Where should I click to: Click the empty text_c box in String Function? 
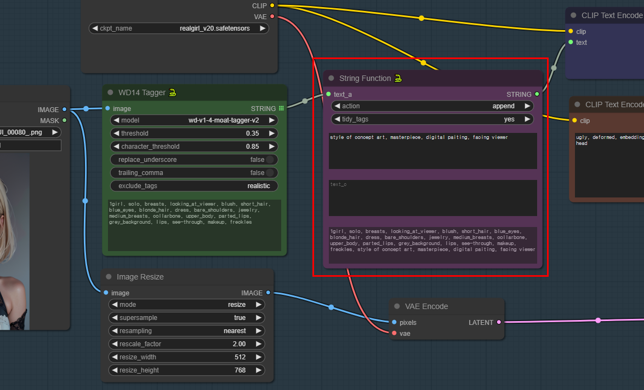coord(432,197)
